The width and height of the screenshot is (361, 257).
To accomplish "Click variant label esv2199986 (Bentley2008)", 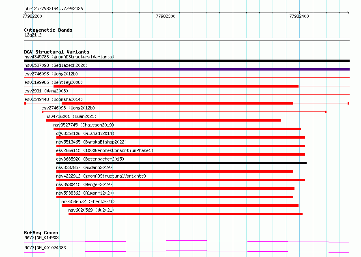I will 54,82.
